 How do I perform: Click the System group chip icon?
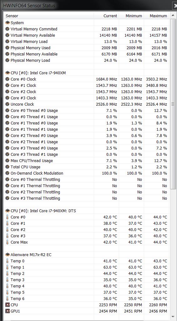click(x=8, y=23)
